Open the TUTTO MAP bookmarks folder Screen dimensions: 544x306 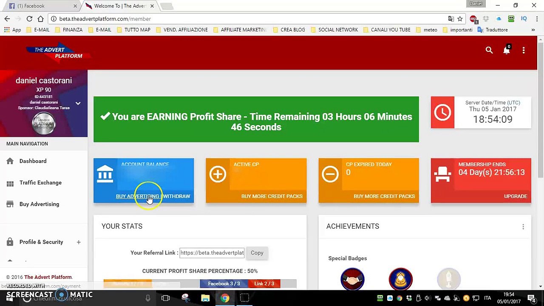[133, 30]
